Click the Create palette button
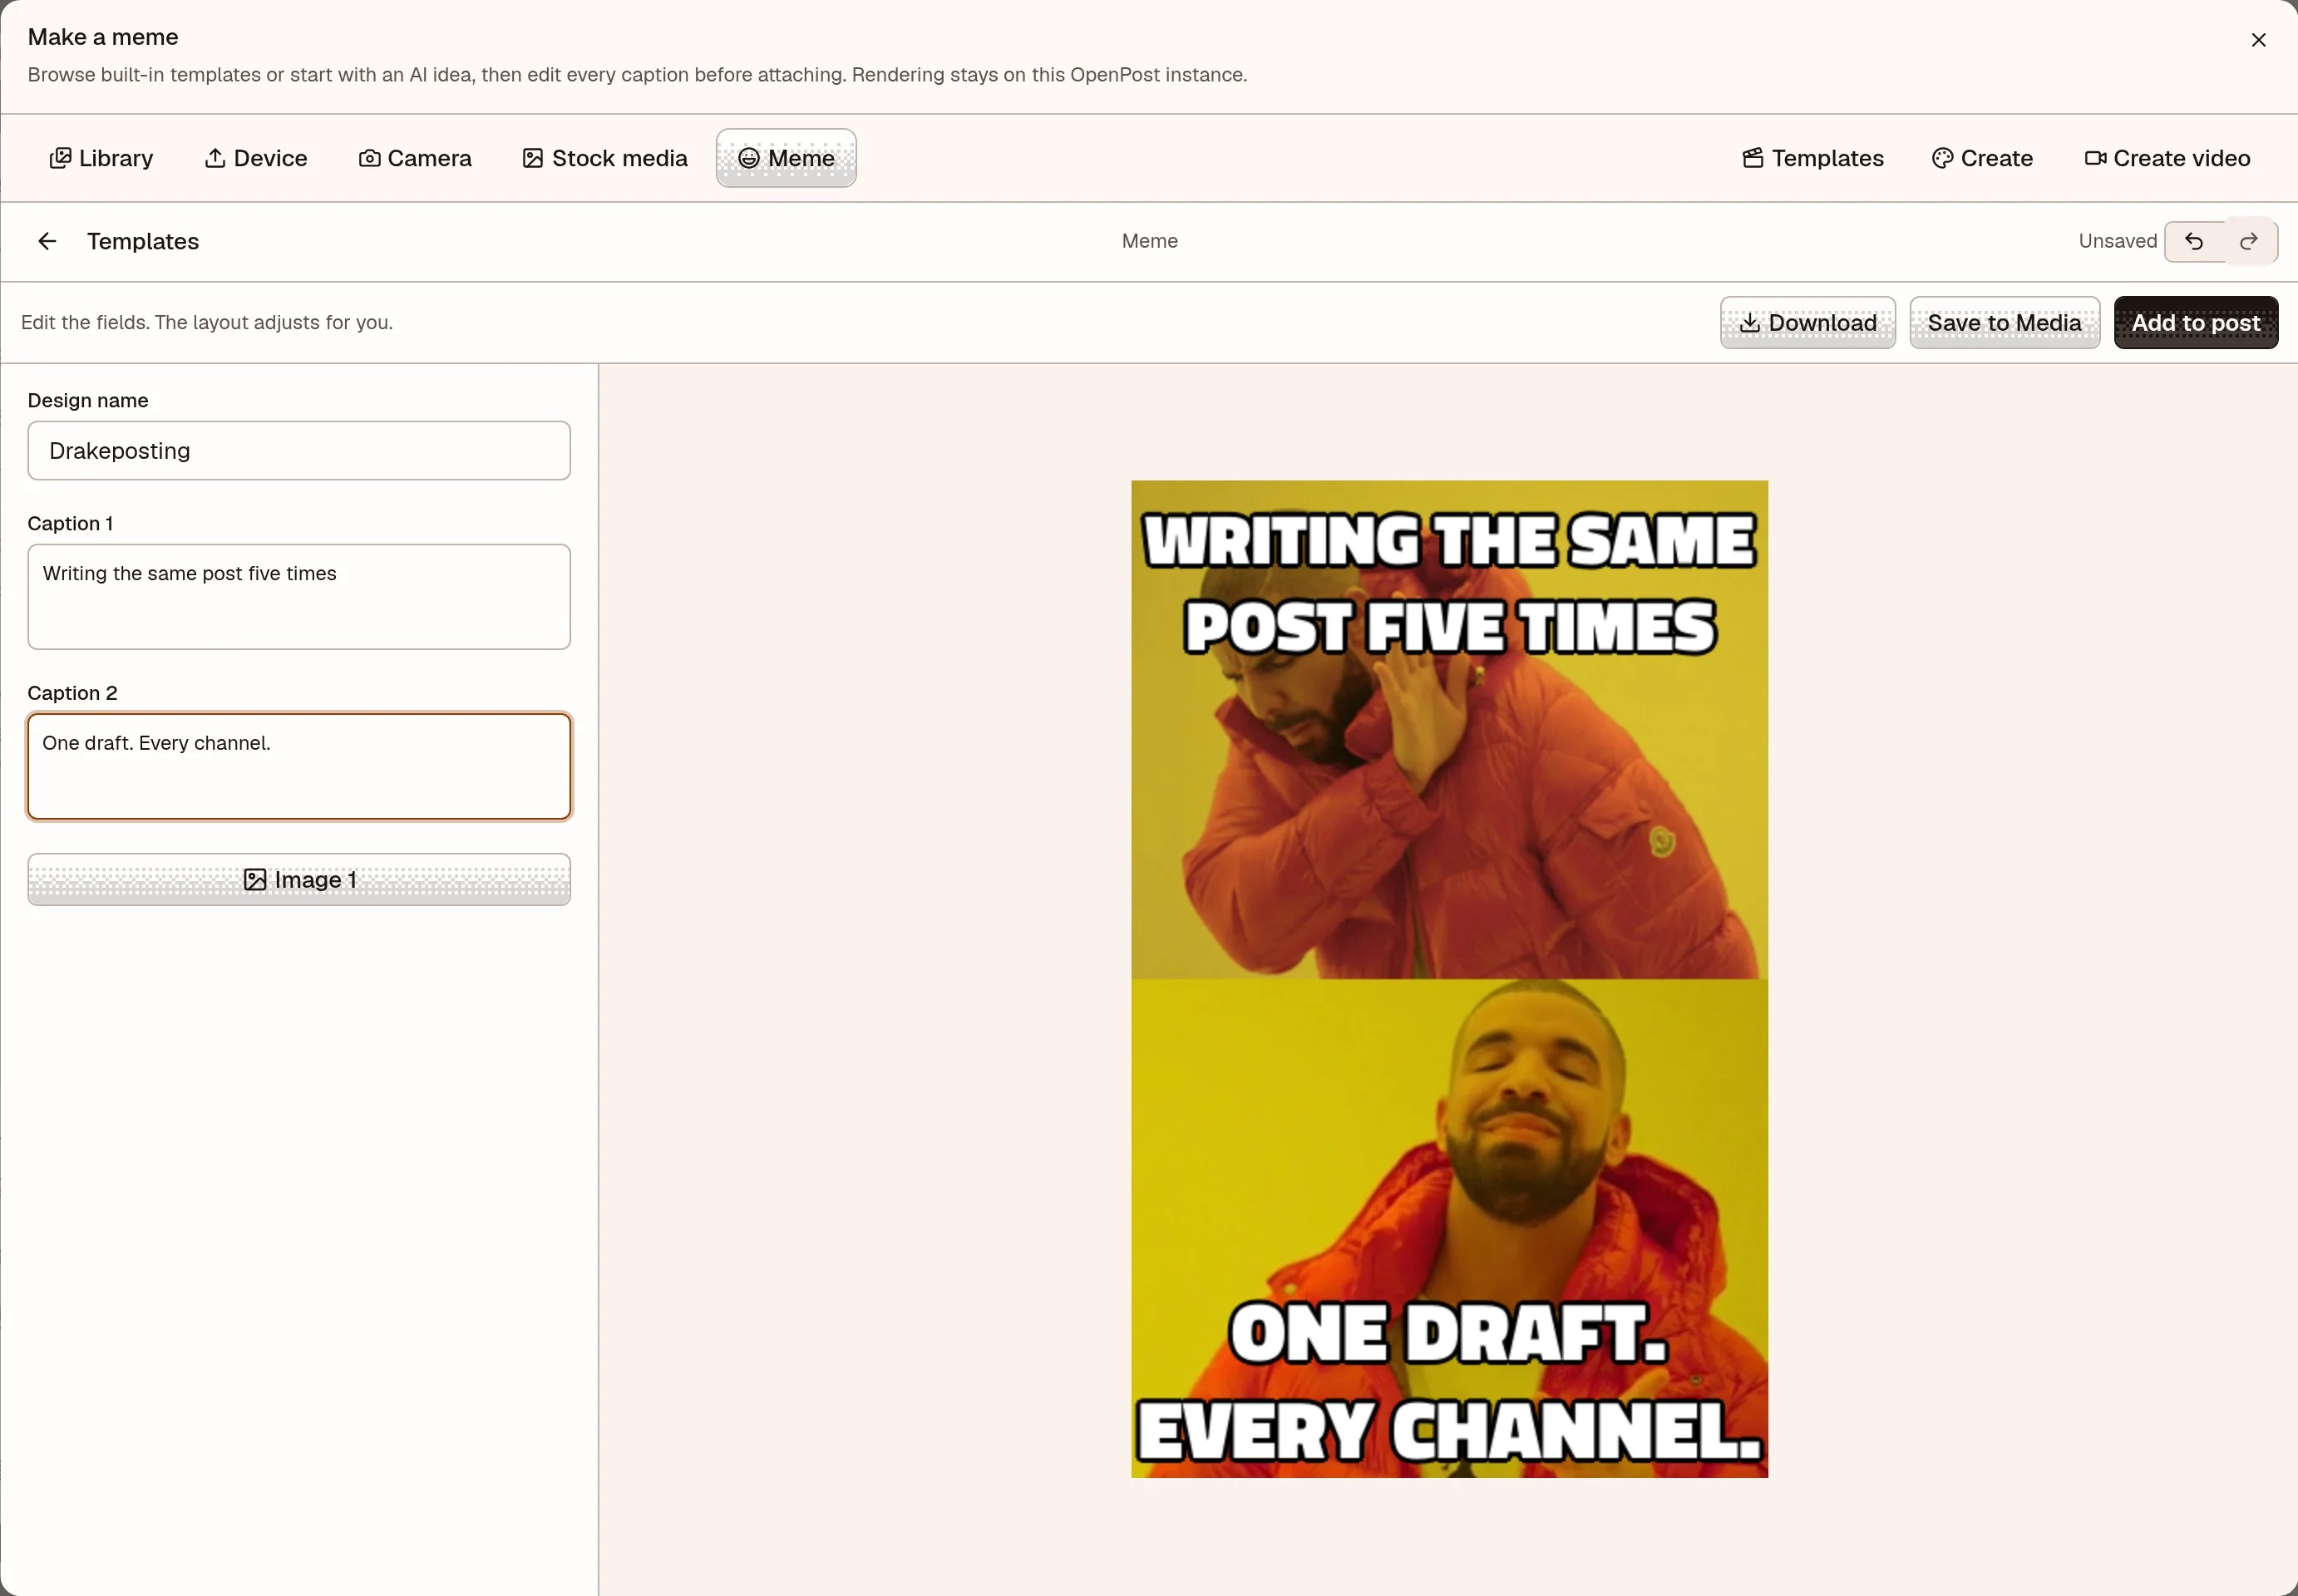The width and height of the screenshot is (2298, 1596). tap(1982, 158)
